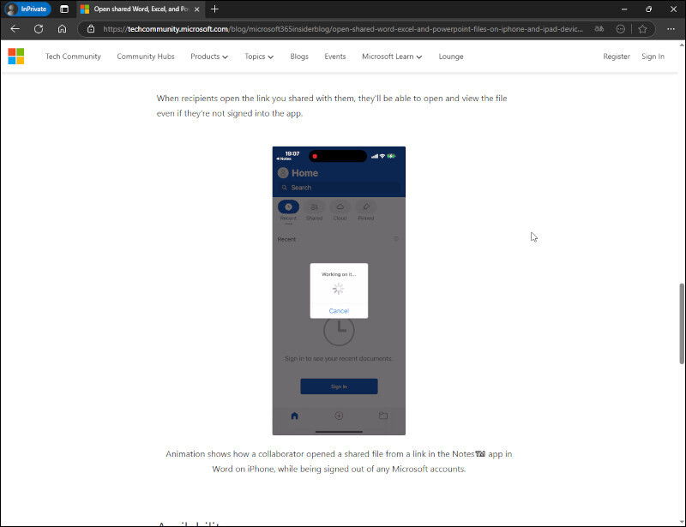Open the Lounge page
Image resolution: width=686 pixels, height=527 pixels.
tap(451, 57)
